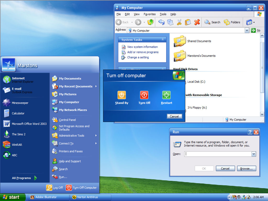Open the Edit menu in My Computer
268x201 pixels.
pos(127,14)
